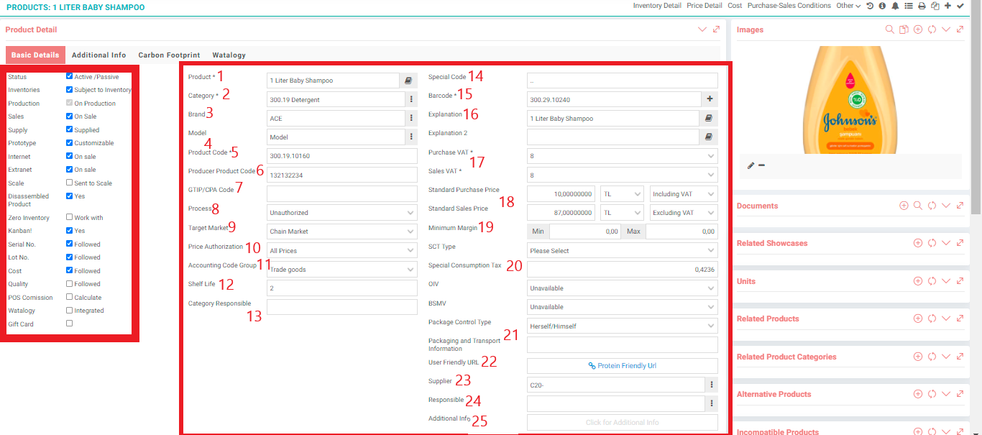
Task: Open Brand options three-dot button
Action: pyautogui.click(x=411, y=118)
